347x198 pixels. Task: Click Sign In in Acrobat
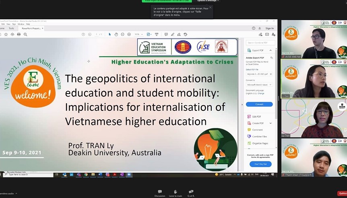[269, 29]
